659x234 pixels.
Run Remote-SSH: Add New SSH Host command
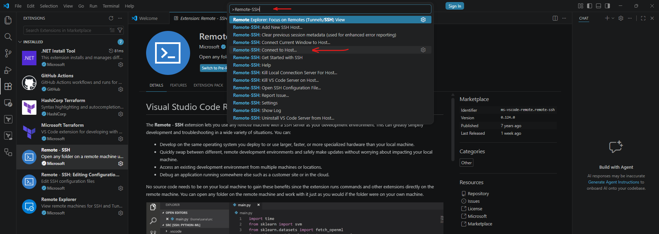(330, 27)
